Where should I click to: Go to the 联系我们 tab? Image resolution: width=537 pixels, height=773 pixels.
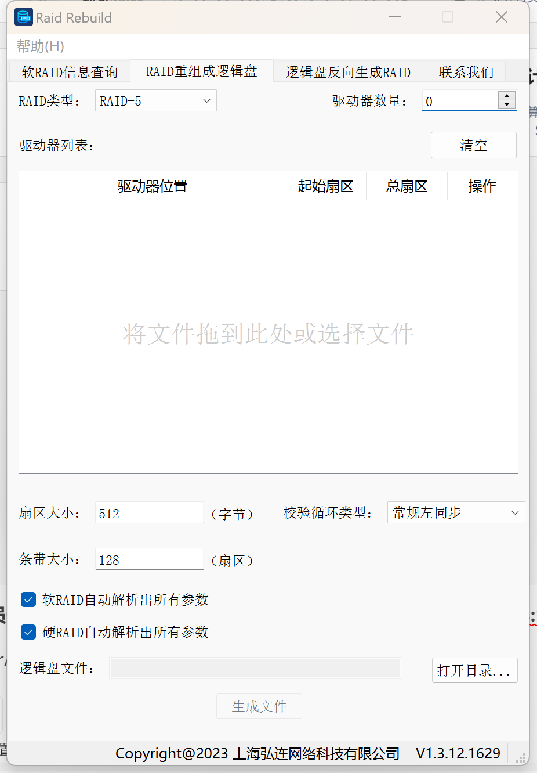coord(466,72)
